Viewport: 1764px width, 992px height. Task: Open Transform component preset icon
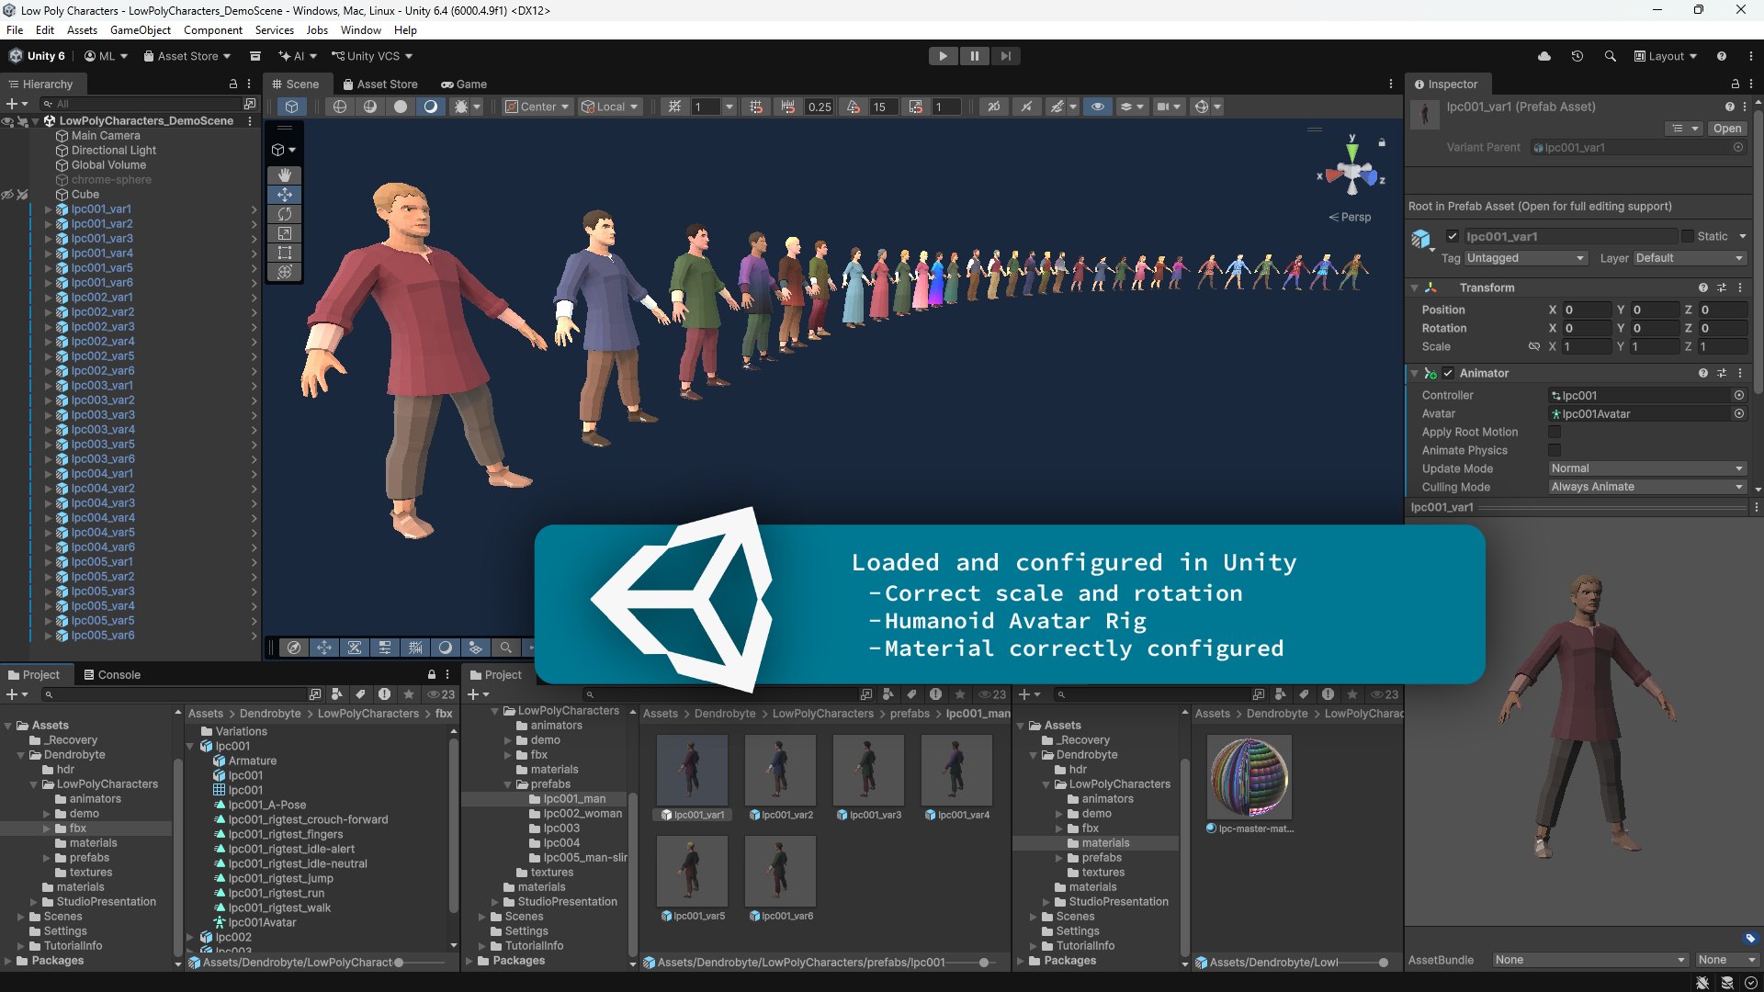point(1722,287)
